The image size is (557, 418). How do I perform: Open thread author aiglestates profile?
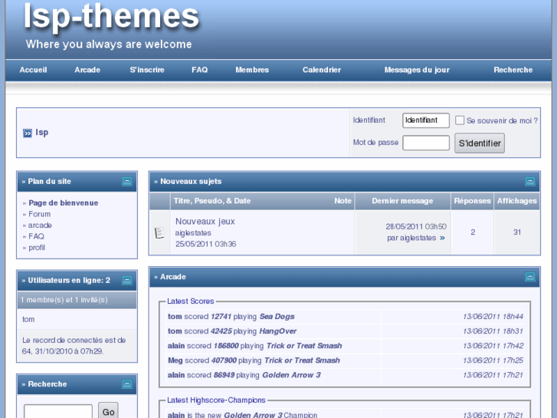pos(193,233)
